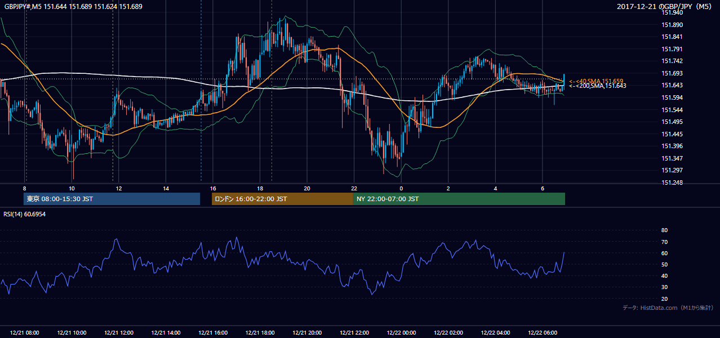The height and width of the screenshot is (338, 720).
Task: Click the 151.841 price axis label
Action: click(672, 37)
